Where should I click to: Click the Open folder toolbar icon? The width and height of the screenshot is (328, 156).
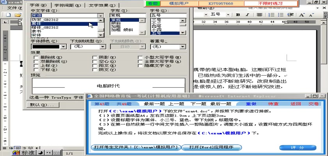click(x=18, y=15)
